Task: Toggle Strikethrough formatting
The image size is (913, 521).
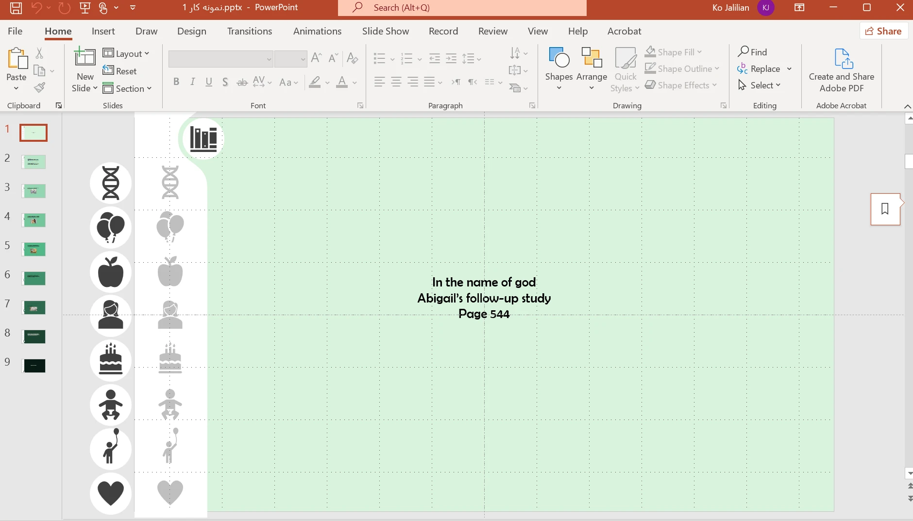Action: tap(242, 82)
